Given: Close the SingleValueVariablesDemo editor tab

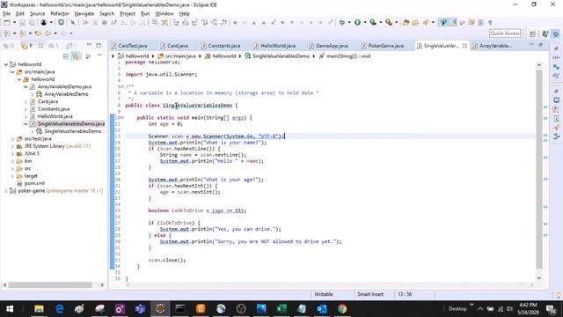Looking at the screenshot, I should [x=464, y=46].
